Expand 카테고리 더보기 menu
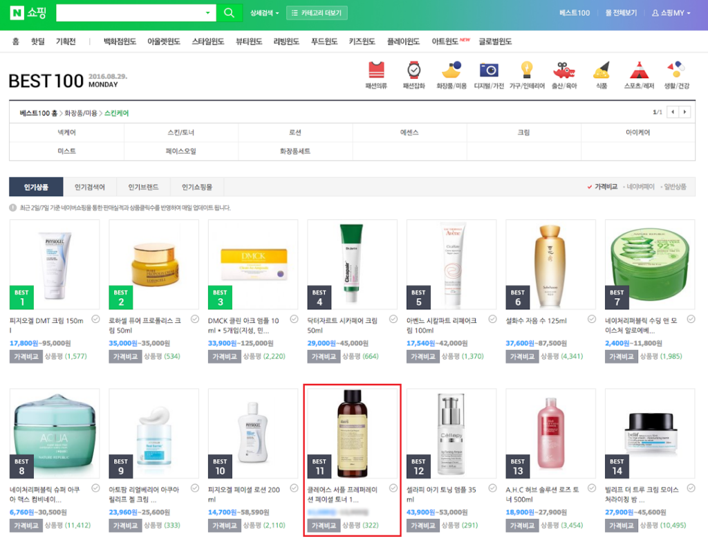 click(x=317, y=12)
